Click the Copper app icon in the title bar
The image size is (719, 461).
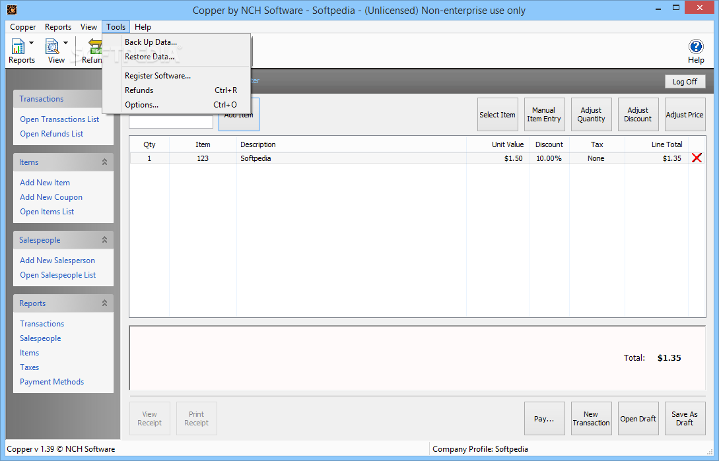click(12, 10)
